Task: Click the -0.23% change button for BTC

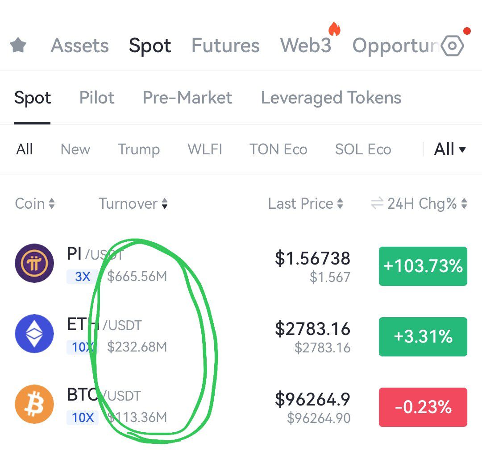Action: point(423,407)
